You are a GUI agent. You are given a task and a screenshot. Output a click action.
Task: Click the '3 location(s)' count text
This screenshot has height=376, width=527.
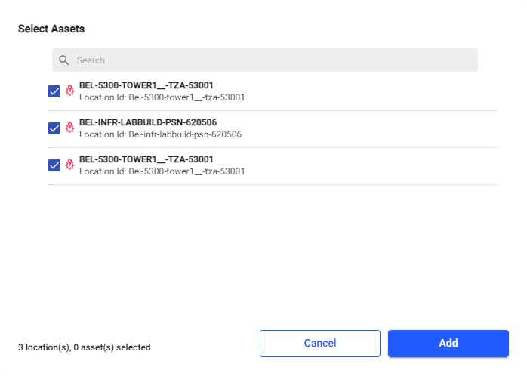pos(42,347)
